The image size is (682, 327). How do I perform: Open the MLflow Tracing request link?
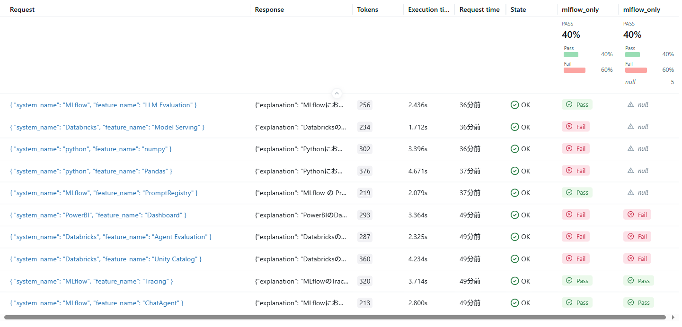pyautogui.click(x=91, y=281)
